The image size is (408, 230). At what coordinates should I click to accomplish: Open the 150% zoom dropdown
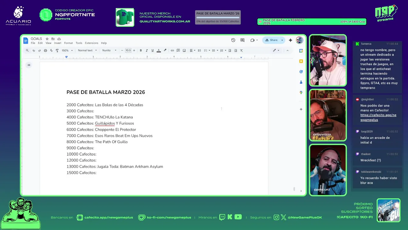67,50
